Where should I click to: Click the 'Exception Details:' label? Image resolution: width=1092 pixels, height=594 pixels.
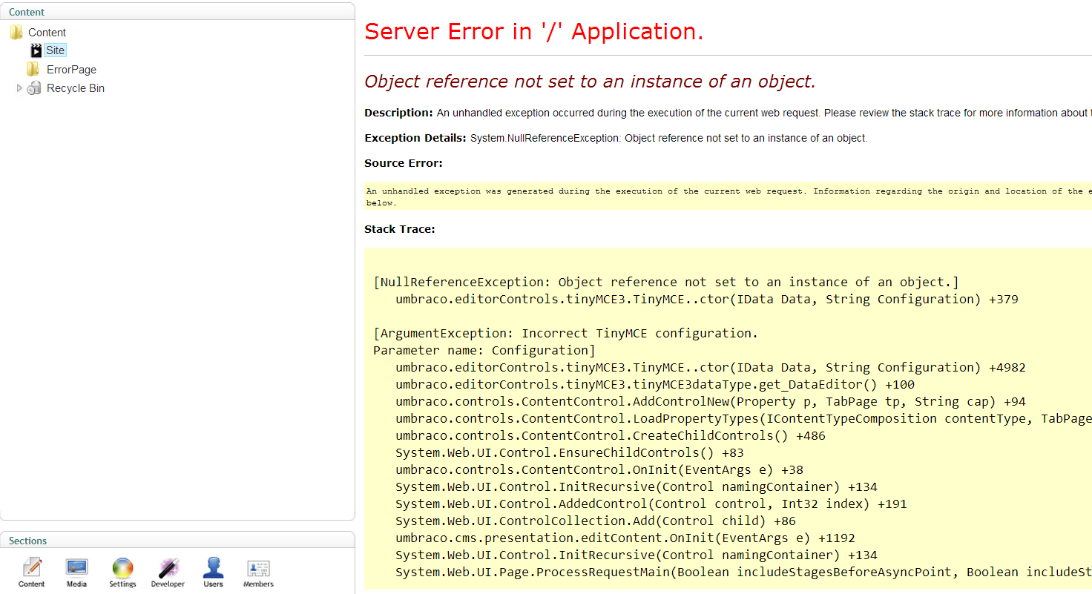(x=415, y=138)
